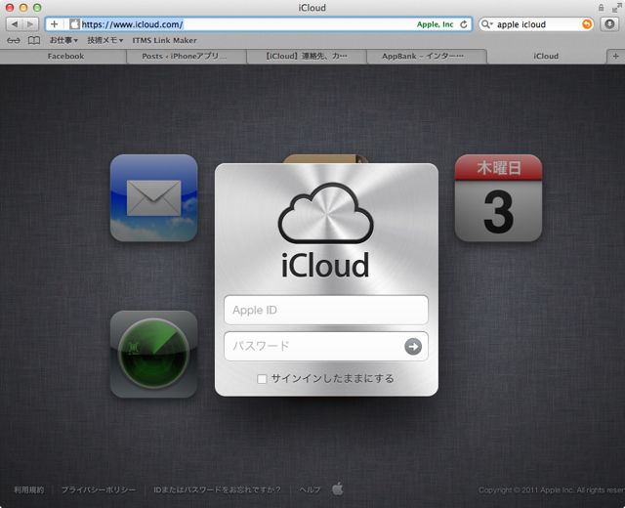Click the Copyright 2011 Apple Inc. text
The height and width of the screenshot is (508, 625).
(552, 490)
